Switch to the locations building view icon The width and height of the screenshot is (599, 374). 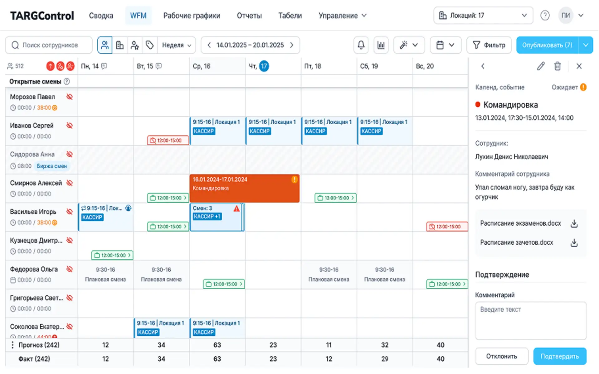point(120,45)
